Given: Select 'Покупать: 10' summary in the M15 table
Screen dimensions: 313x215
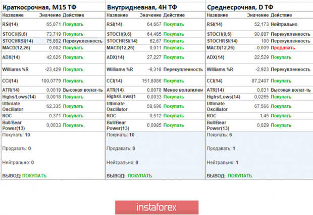Looking at the screenshot, I should click(x=16, y=135).
